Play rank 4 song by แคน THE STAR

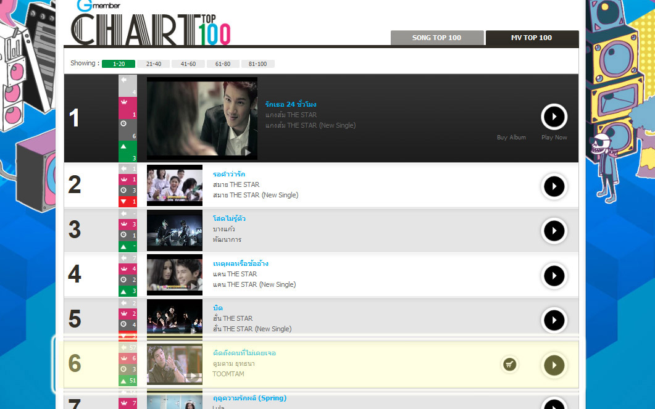pos(554,276)
